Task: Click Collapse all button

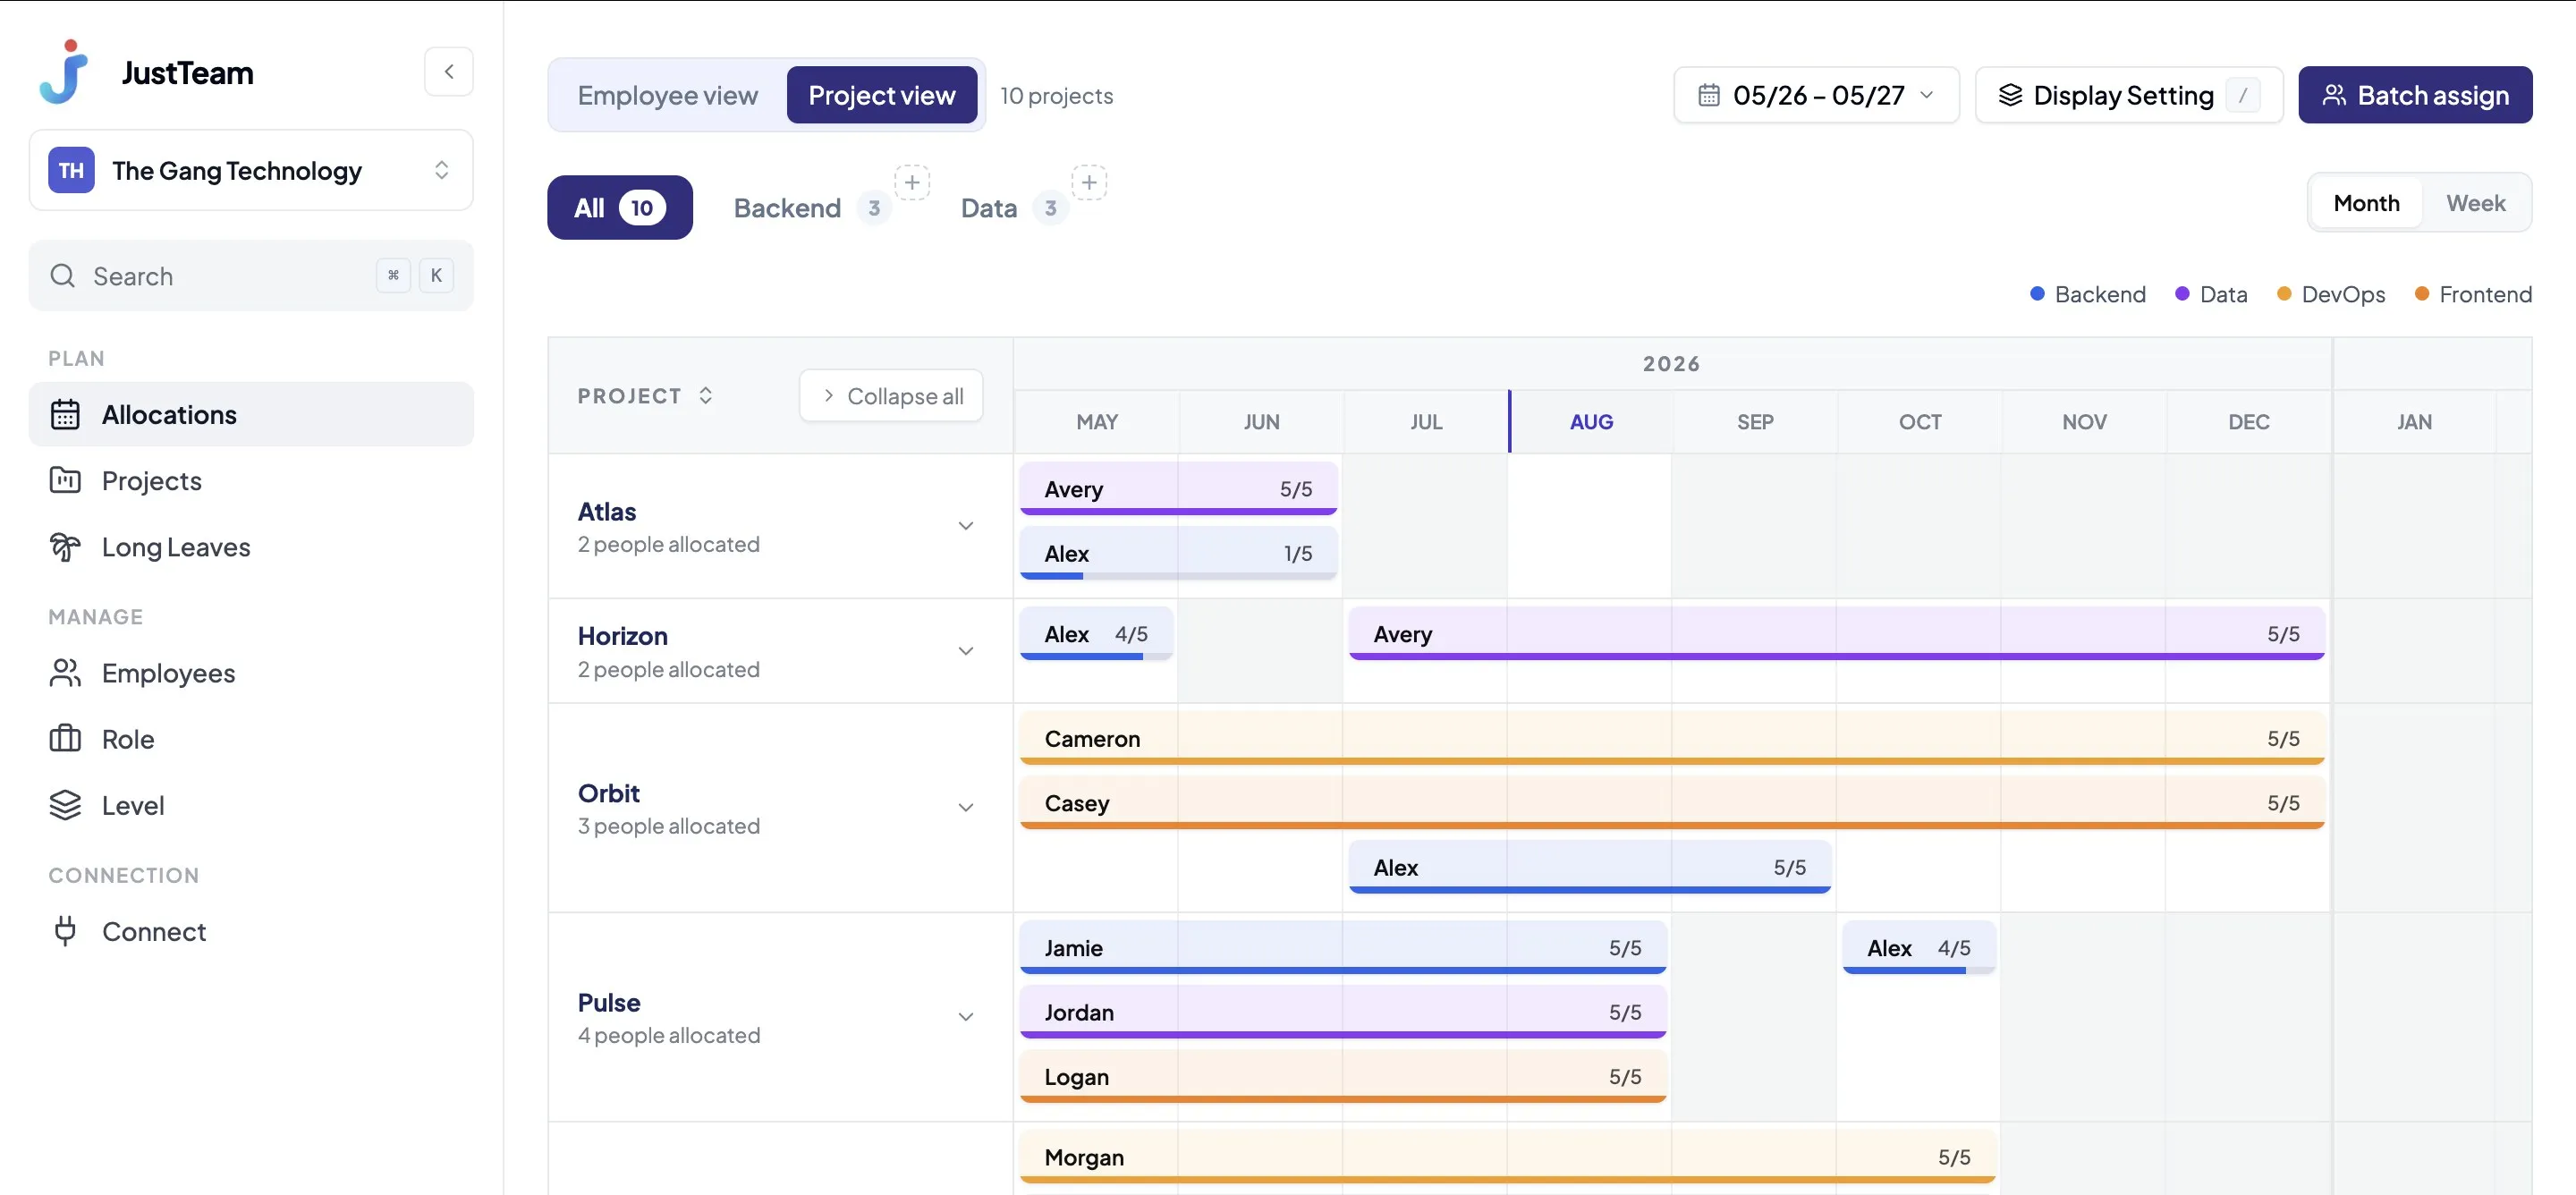Action: (891, 396)
